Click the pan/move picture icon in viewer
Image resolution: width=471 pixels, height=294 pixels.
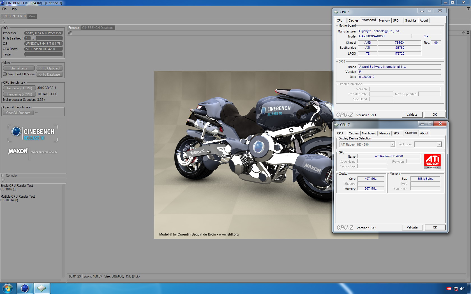(x=463, y=33)
